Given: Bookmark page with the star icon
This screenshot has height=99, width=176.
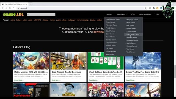Looking at the screenshot, I should point(145,8).
